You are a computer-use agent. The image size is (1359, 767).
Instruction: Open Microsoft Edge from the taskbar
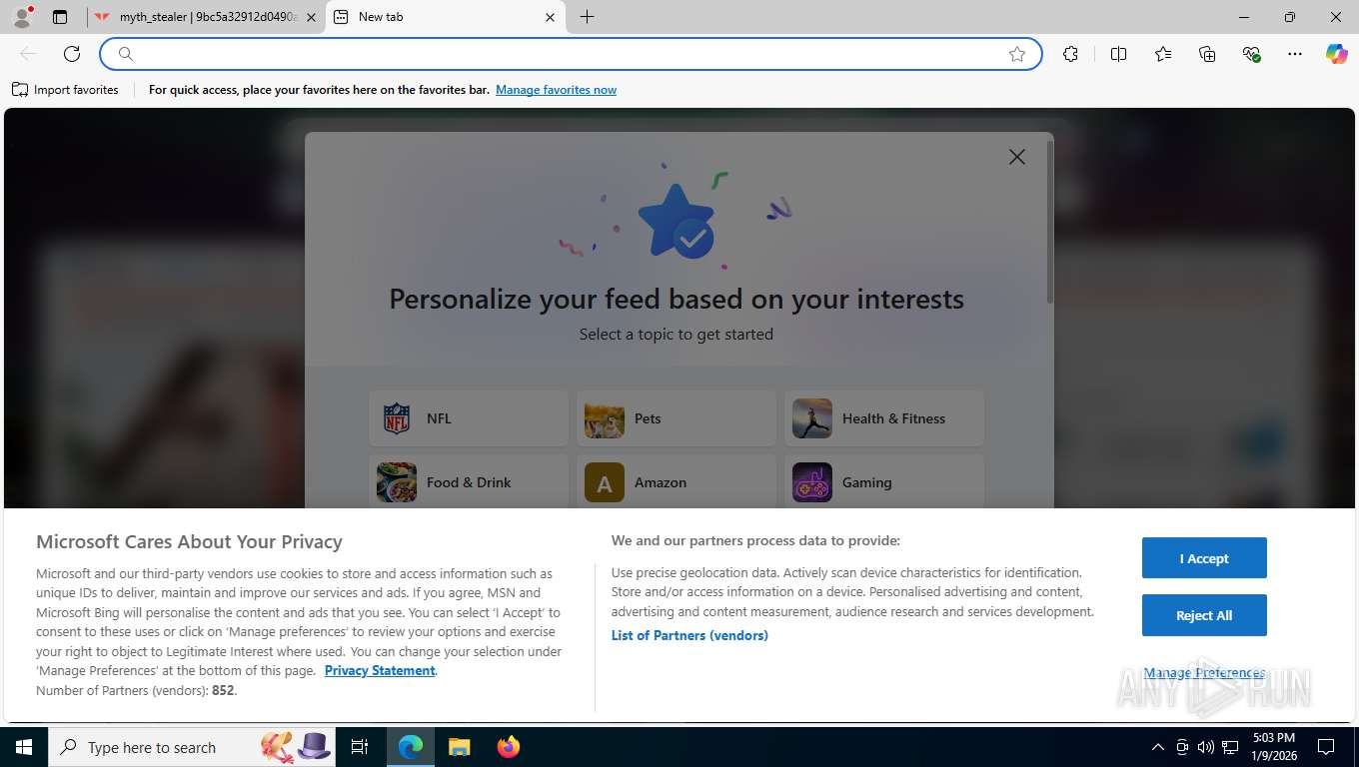[x=411, y=747]
